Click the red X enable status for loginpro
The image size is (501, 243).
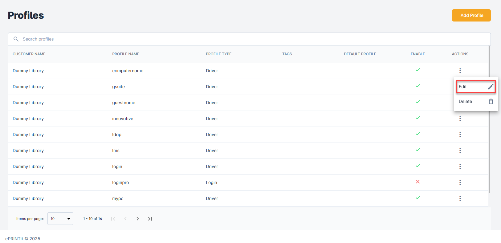[417, 182]
